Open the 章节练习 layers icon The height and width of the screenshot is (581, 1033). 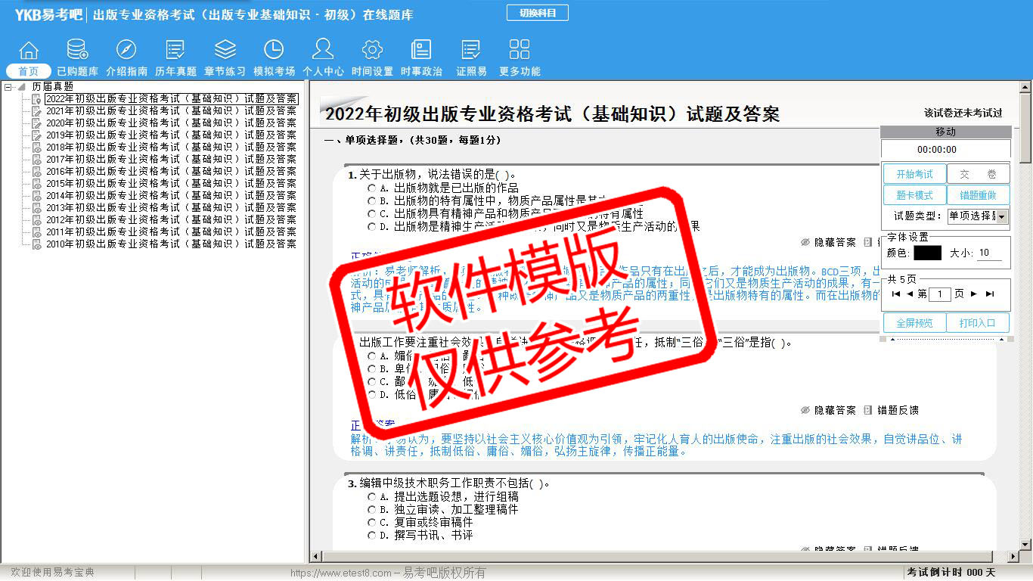(x=225, y=51)
